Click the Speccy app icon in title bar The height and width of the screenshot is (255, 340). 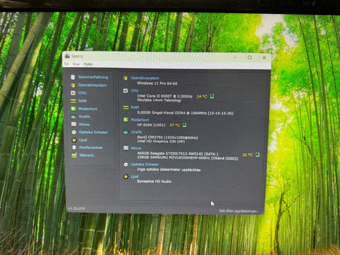[67, 55]
